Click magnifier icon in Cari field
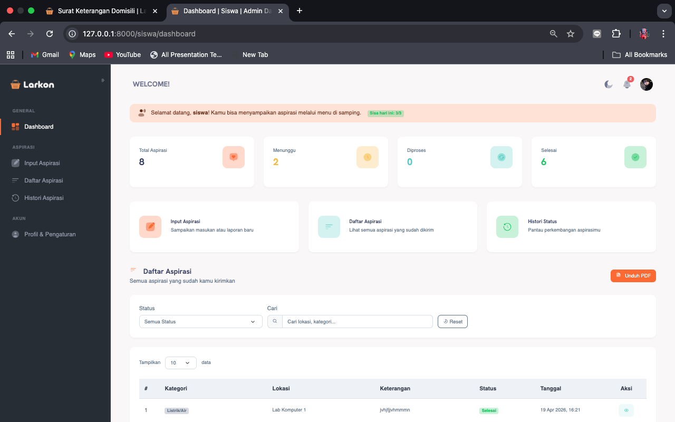The height and width of the screenshot is (422, 675). [x=275, y=321]
